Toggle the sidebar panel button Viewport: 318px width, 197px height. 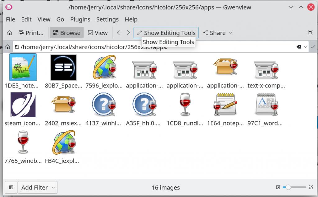[x=11, y=187]
